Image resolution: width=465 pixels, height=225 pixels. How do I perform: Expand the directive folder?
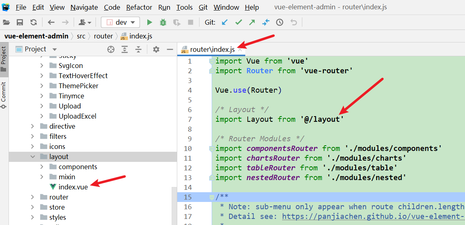click(x=33, y=126)
